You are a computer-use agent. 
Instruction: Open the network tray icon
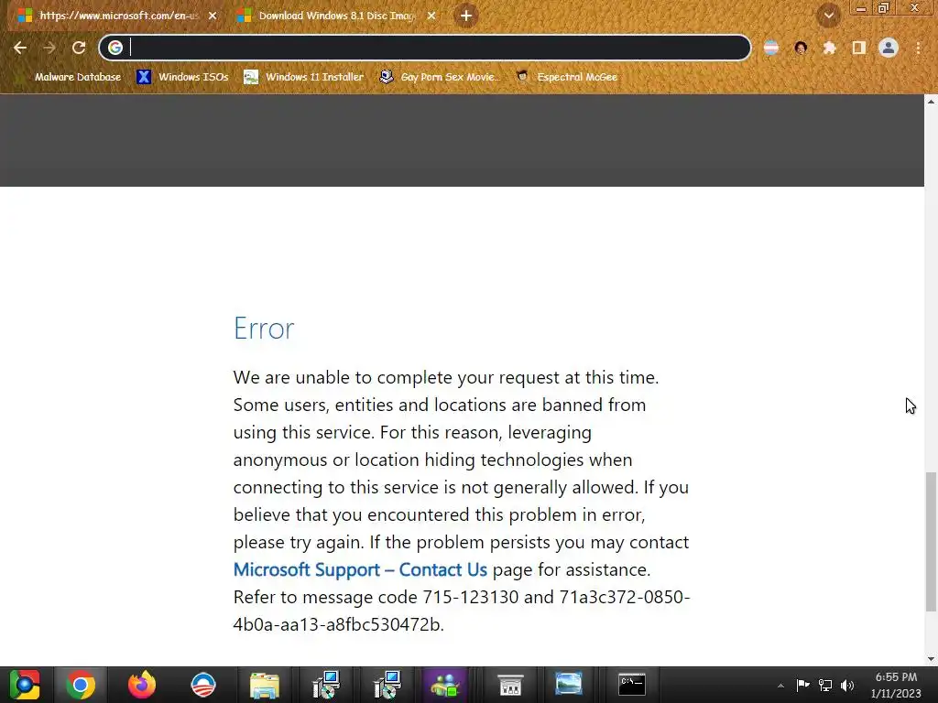[x=825, y=685]
